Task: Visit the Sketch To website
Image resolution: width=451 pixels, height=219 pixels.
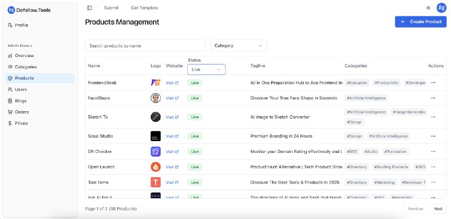Action: (173, 117)
